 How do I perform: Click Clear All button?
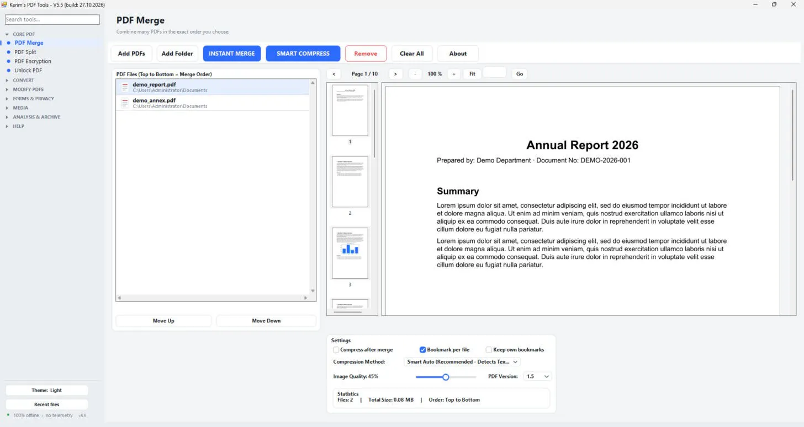(412, 53)
